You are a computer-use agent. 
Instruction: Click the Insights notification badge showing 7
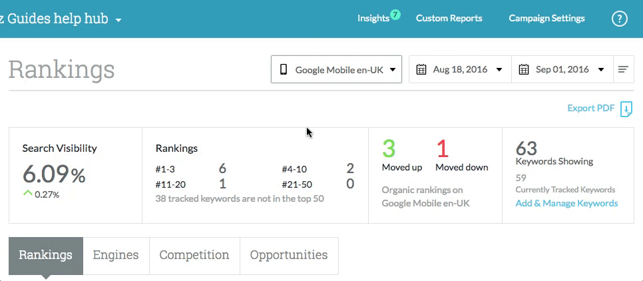[x=395, y=15]
